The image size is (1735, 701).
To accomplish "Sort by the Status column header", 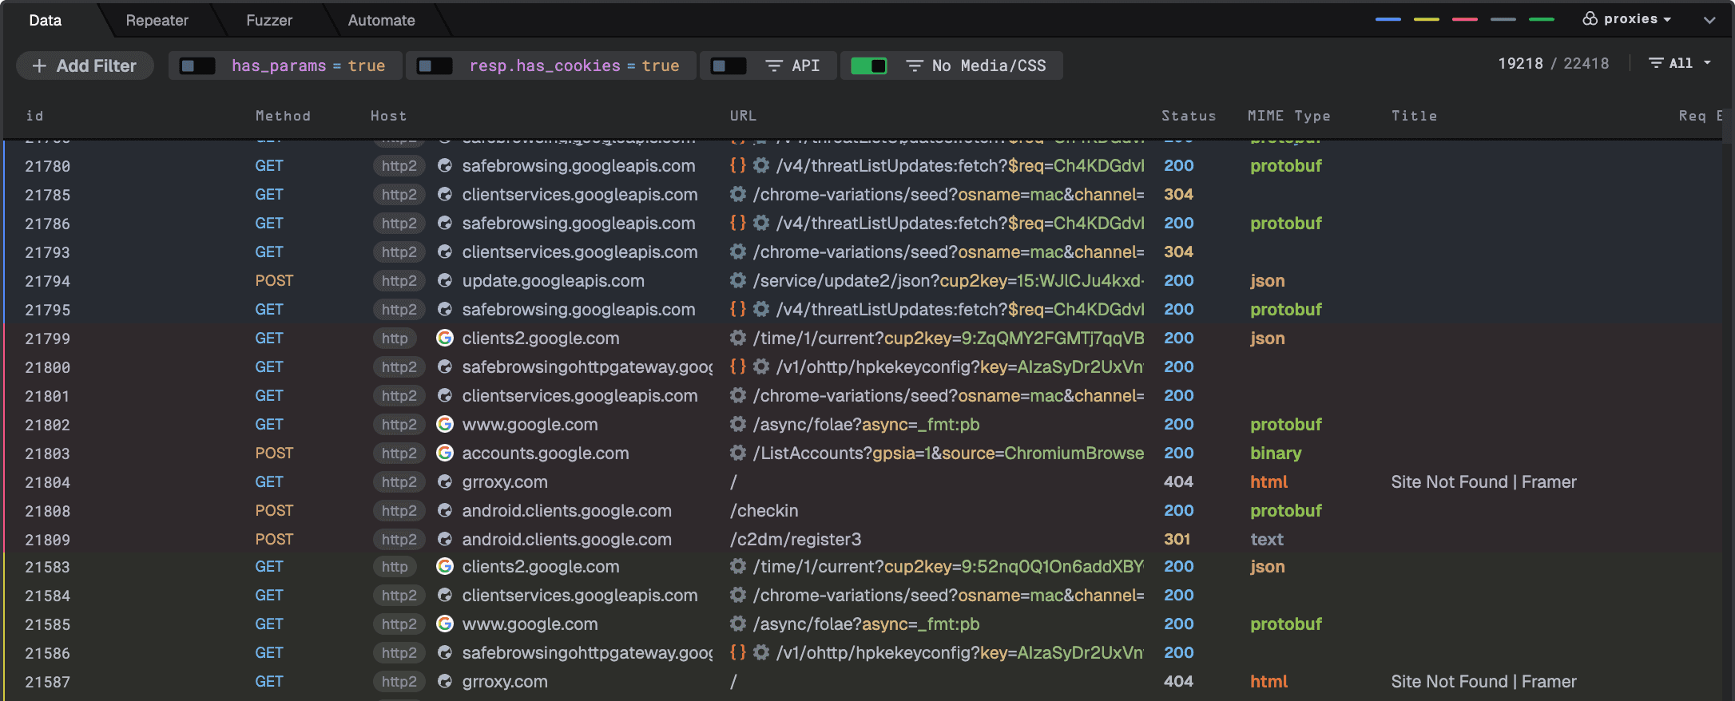I will coord(1188,116).
